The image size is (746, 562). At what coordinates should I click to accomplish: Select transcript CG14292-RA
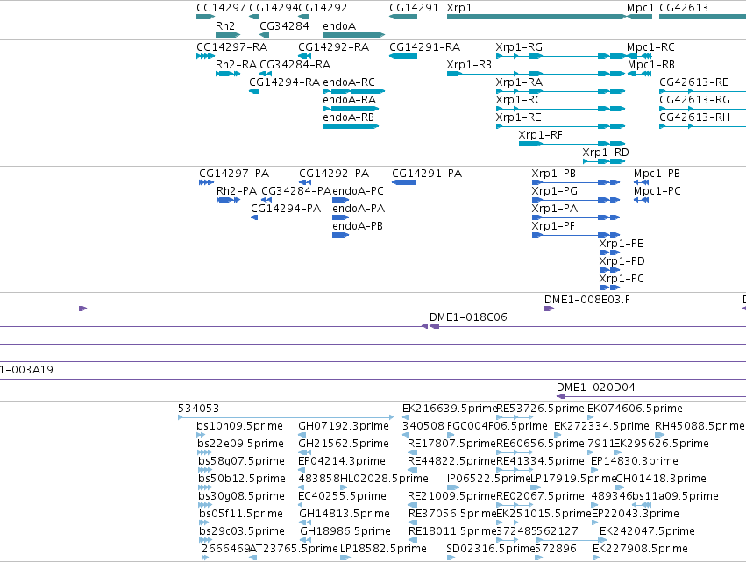pos(333,47)
